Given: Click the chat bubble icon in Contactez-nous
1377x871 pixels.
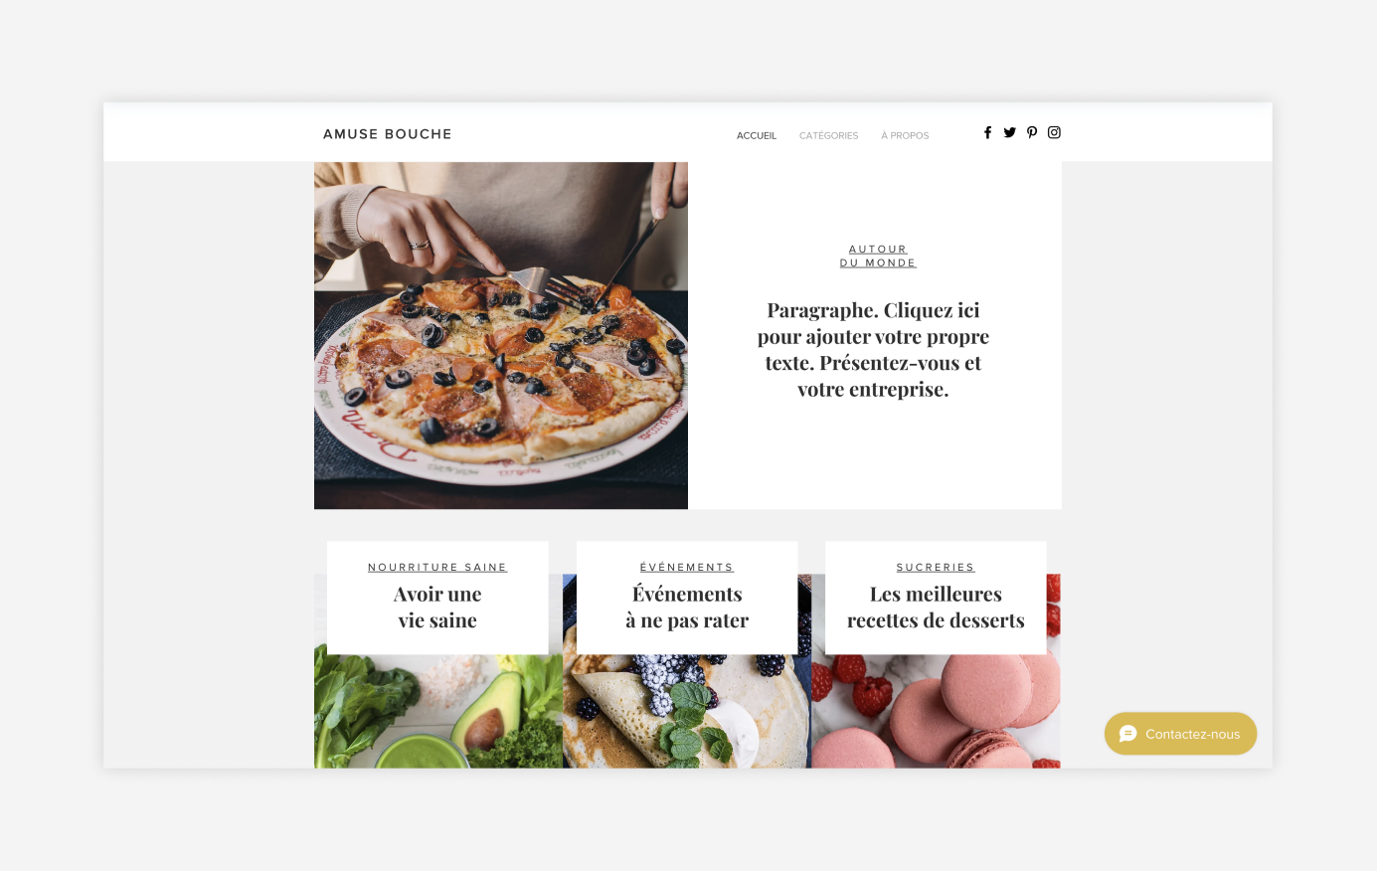Looking at the screenshot, I should click(x=1127, y=734).
